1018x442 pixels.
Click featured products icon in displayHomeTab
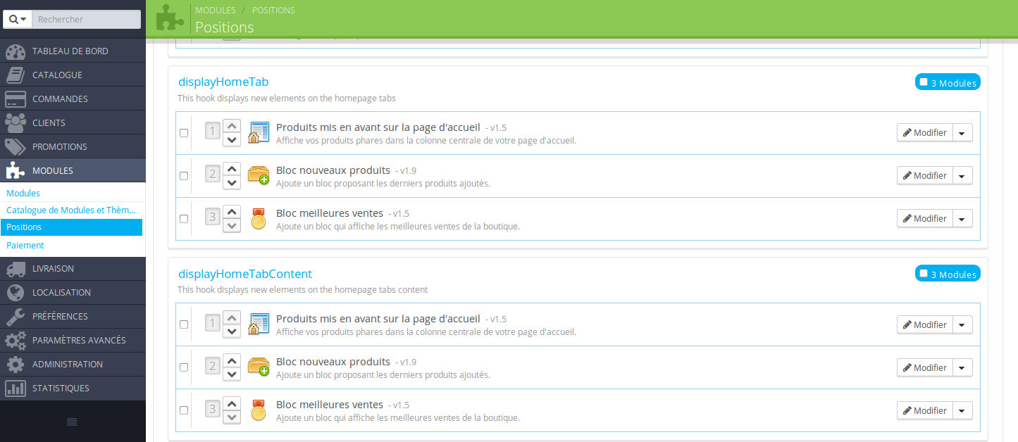pyautogui.click(x=259, y=132)
